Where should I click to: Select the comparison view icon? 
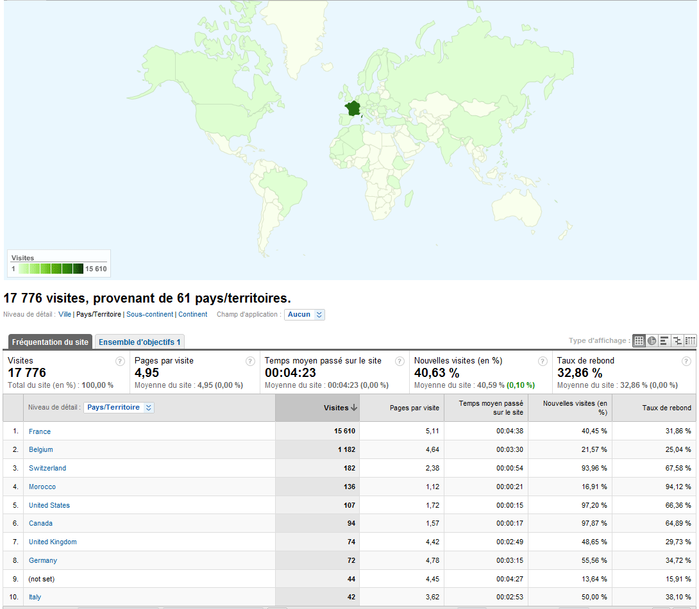tap(677, 341)
